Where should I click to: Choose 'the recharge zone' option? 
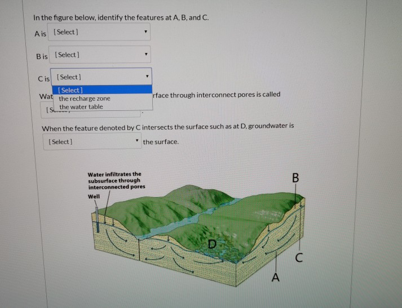[x=85, y=99]
